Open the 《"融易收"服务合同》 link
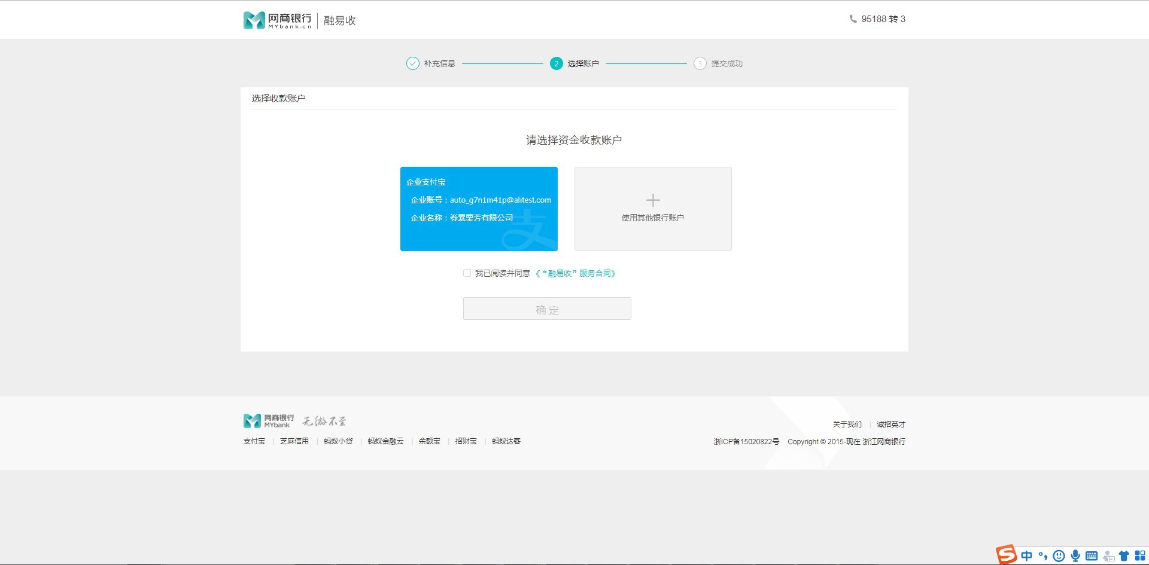The width and height of the screenshot is (1149, 565). (576, 273)
